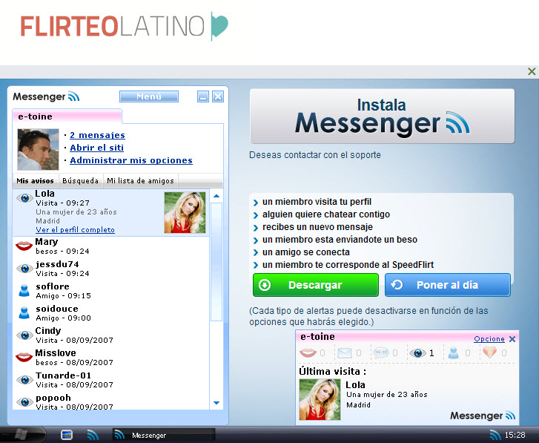Click the eye icon beside Cindy

(24, 335)
